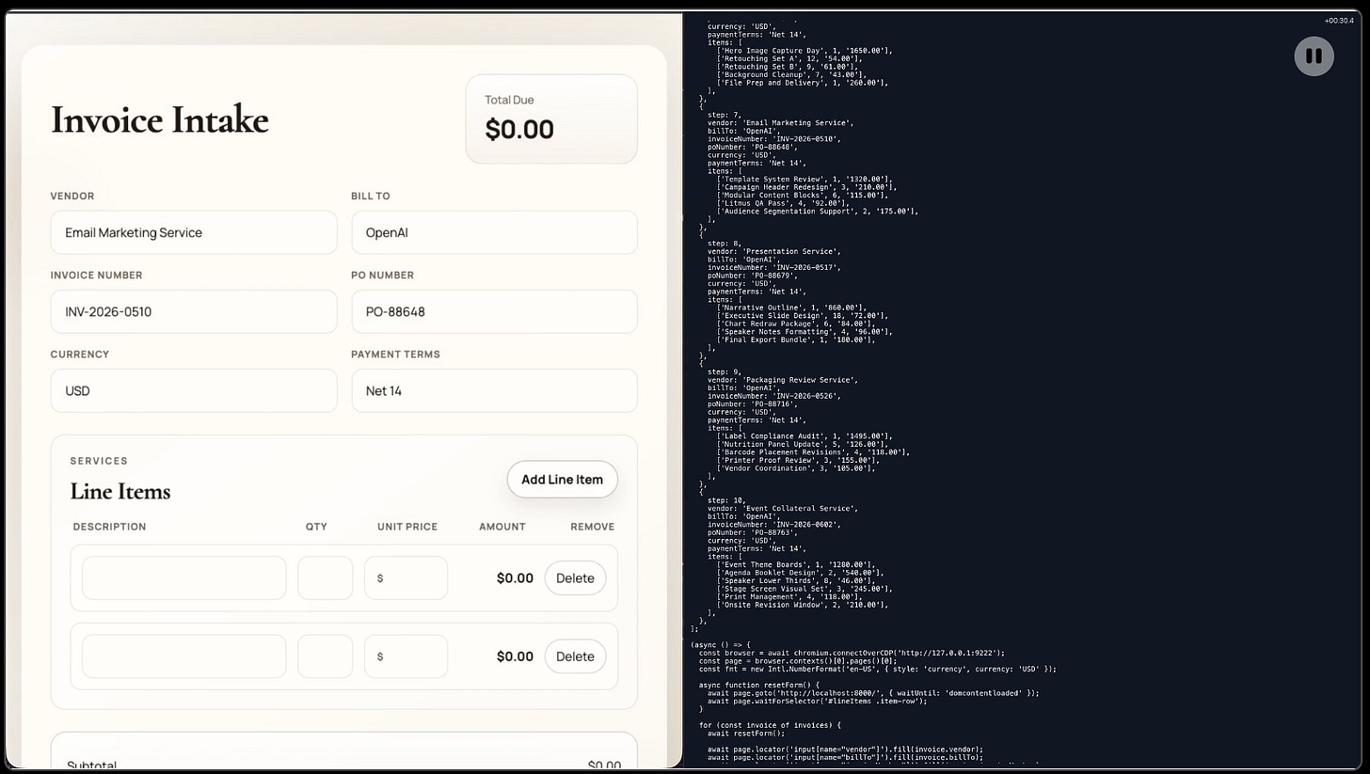Click 'Template System Review' item in code
Viewport: 1370px width, 774px height.
click(804, 180)
